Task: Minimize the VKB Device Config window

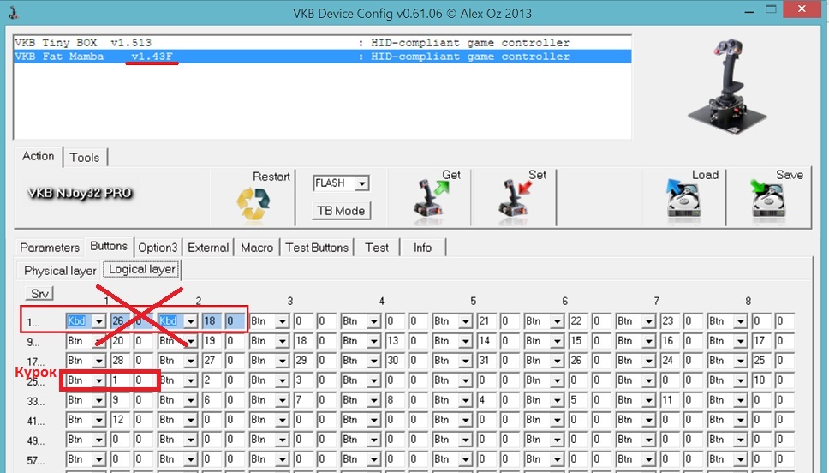Action: tap(749, 10)
